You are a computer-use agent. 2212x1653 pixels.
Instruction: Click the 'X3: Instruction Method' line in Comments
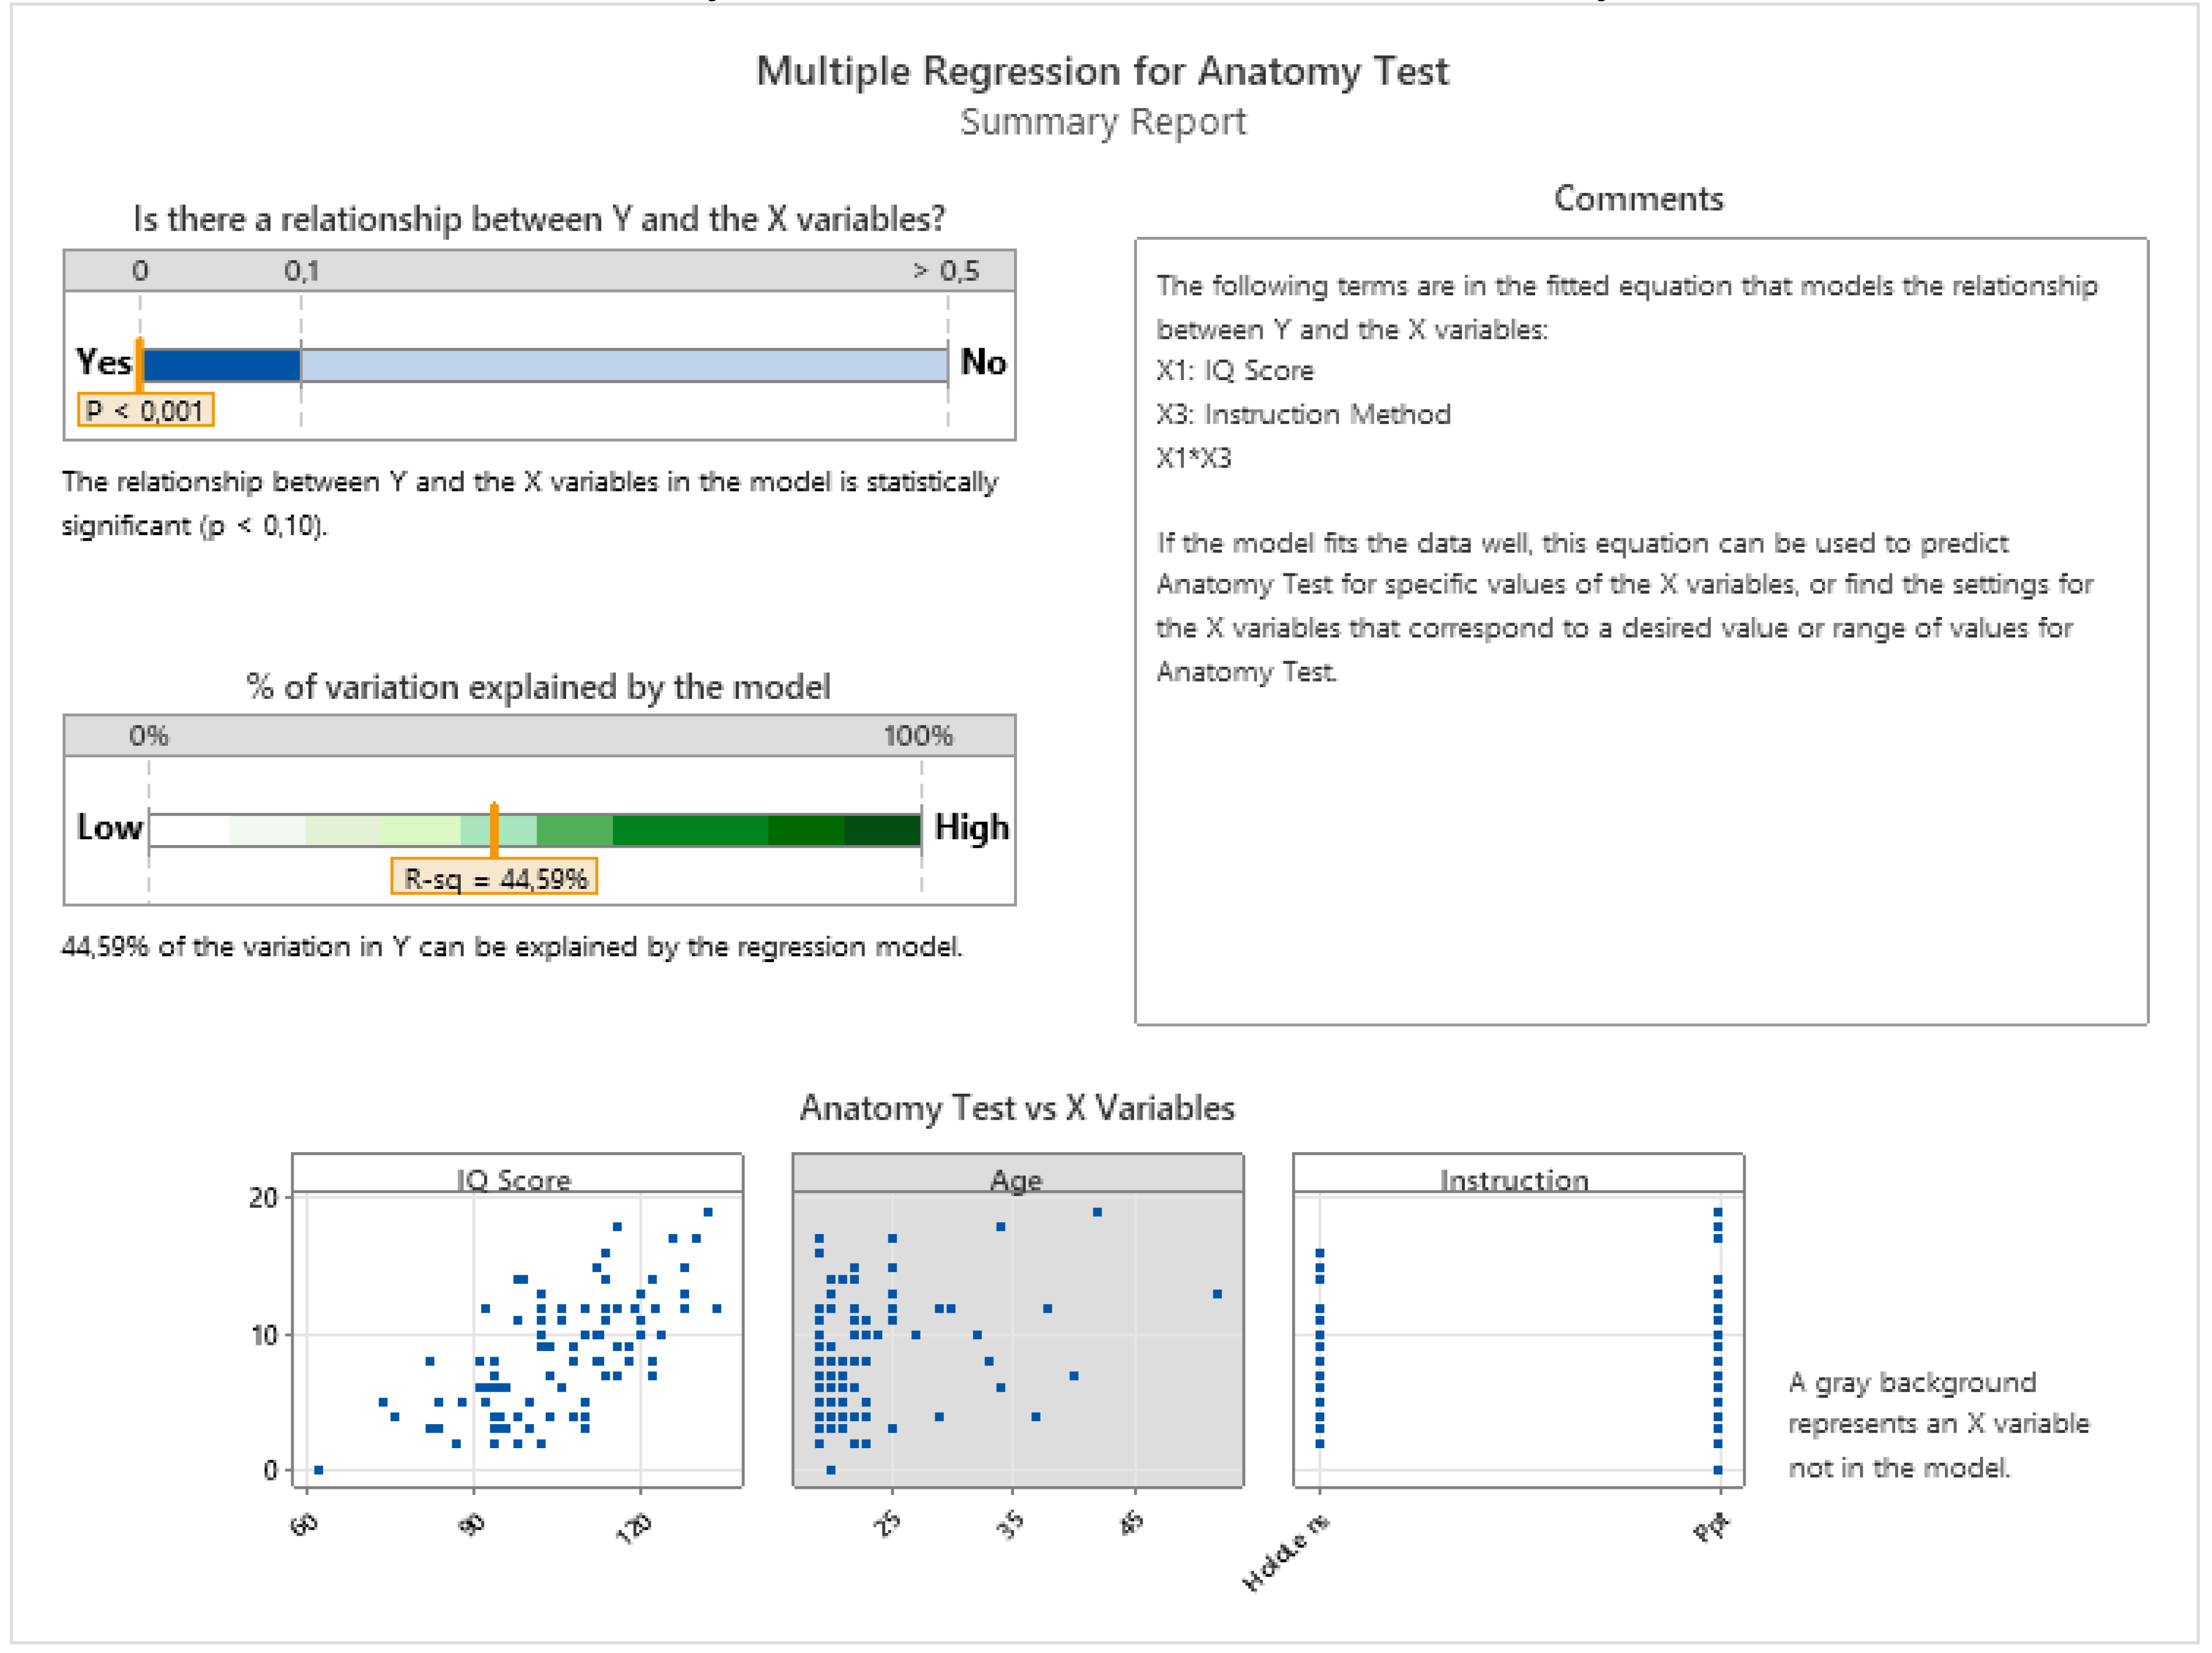pos(1303,414)
